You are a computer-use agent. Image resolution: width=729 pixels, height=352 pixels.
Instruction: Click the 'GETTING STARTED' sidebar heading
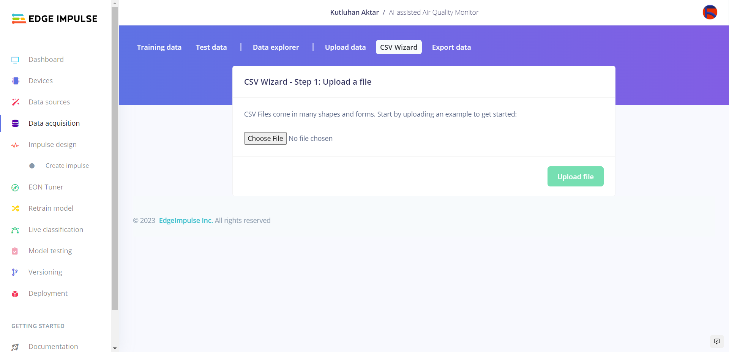pos(38,326)
